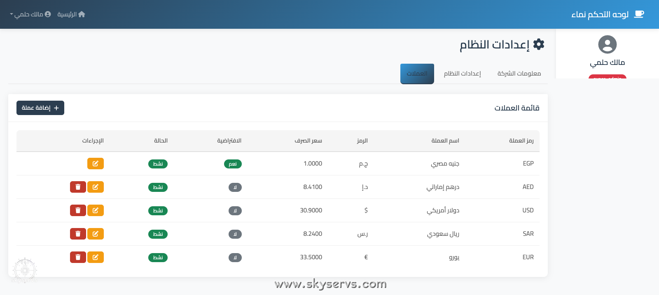Click رمز العملة column header
Image resolution: width=659 pixels, height=295 pixels.
tap(521, 141)
